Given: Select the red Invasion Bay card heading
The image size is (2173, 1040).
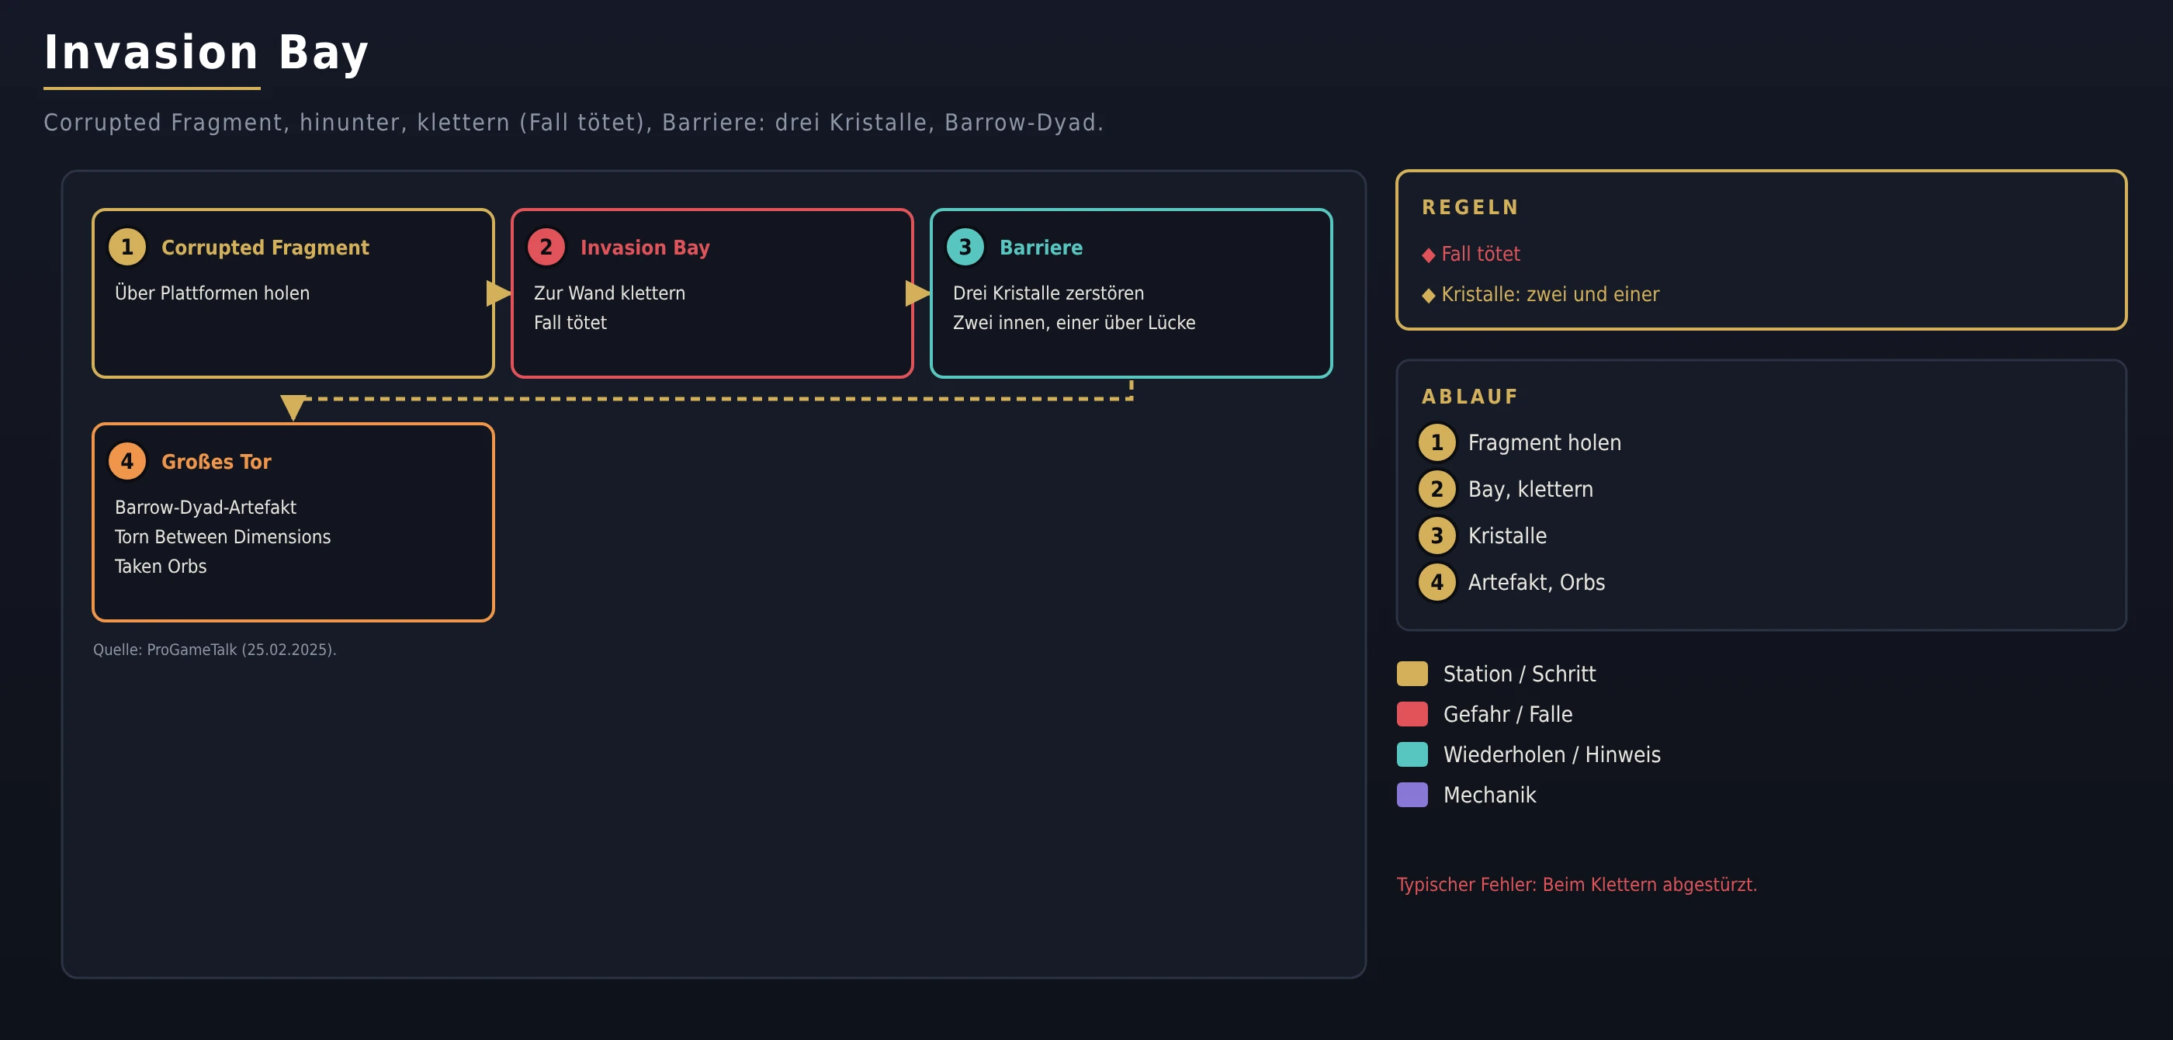Looking at the screenshot, I should tap(646, 248).
